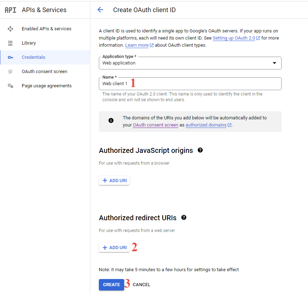Open Enabled APIs & services menu item
The image size is (308, 294).
pos(45,29)
